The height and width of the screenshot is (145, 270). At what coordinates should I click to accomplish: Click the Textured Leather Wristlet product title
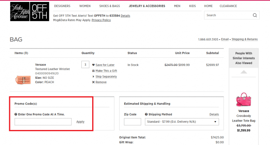pyautogui.click(x=52, y=69)
